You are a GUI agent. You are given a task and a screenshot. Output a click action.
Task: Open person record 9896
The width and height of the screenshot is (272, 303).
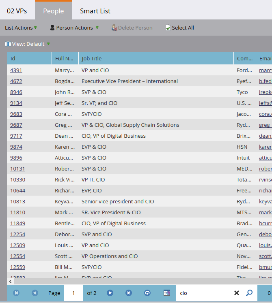[x=16, y=158]
